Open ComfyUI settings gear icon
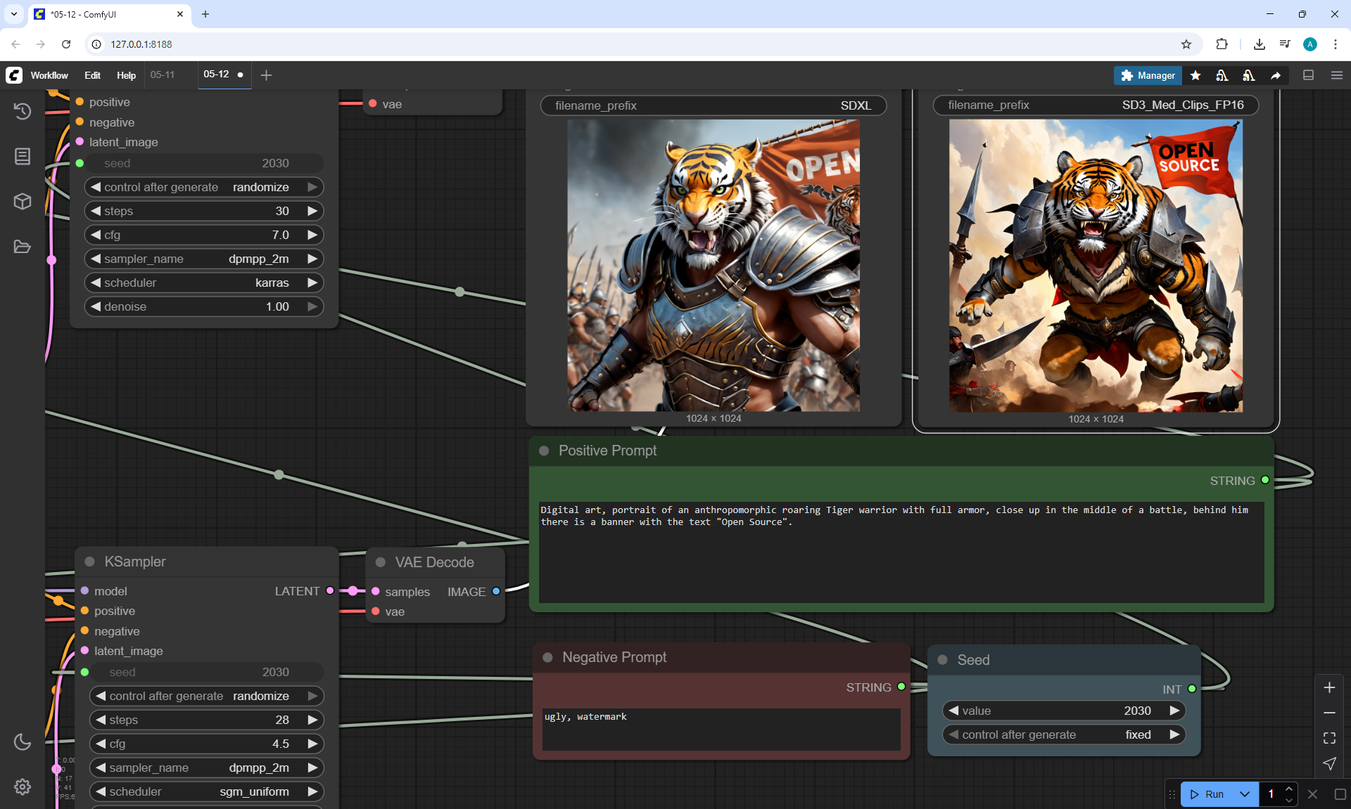This screenshot has width=1351, height=809. click(23, 787)
